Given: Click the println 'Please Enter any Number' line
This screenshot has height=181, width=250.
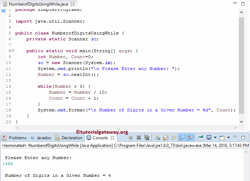Looking at the screenshot, I should point(109,69).
